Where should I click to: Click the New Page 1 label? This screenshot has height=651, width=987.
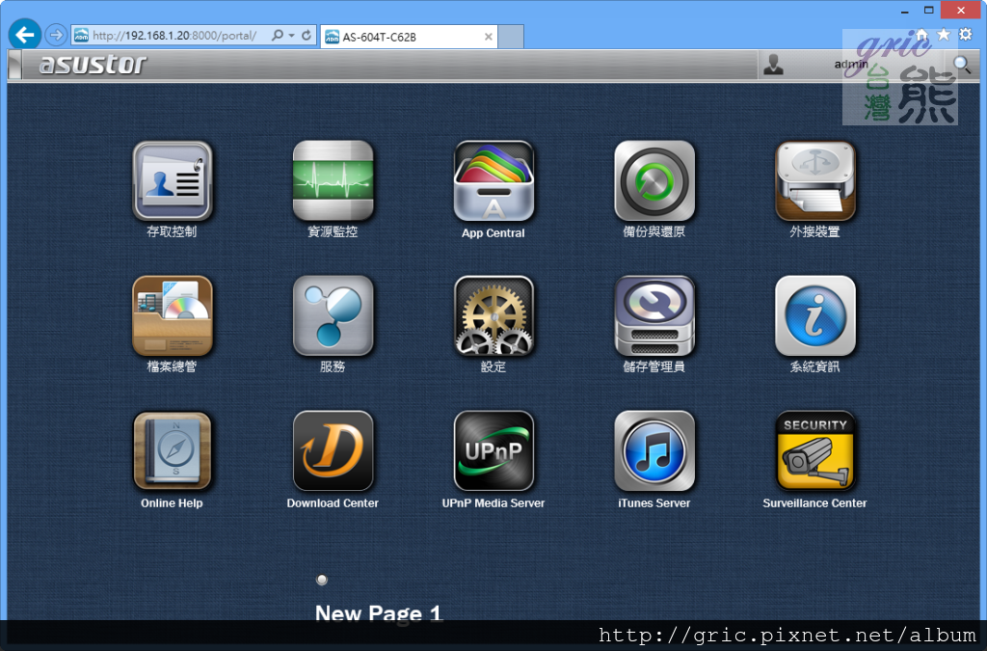(x=378, y=612)
